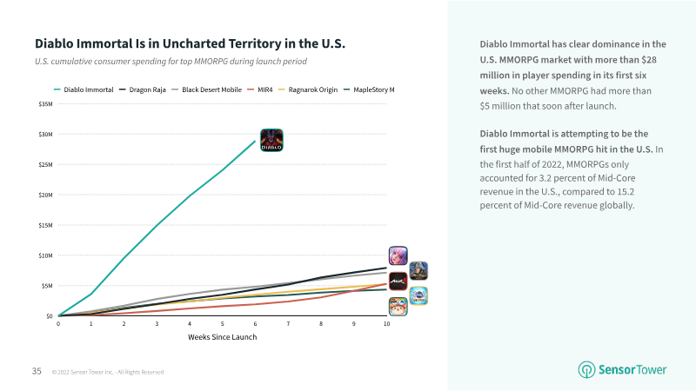The width and height of the screenshot is (696, 391).
Task: Click the page number 35
Action: pos(37,371)
